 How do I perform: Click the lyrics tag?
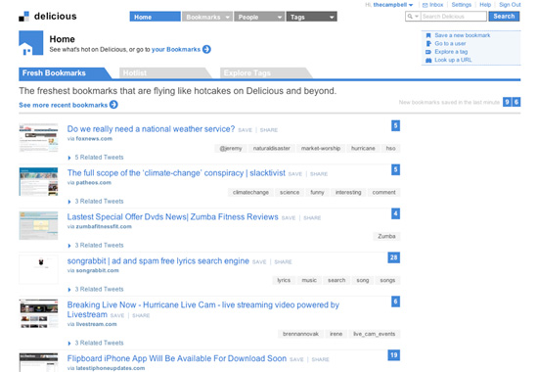pos(284,280)
